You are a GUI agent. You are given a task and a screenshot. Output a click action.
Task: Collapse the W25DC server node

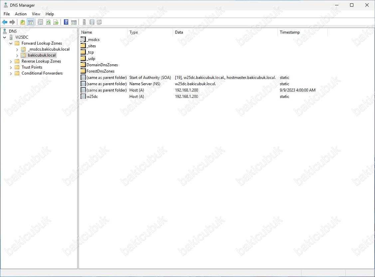point(5,37)
